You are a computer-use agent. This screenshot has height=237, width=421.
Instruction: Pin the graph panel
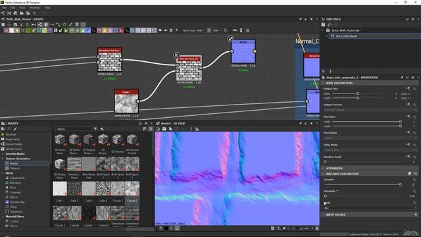pos(301,19)
